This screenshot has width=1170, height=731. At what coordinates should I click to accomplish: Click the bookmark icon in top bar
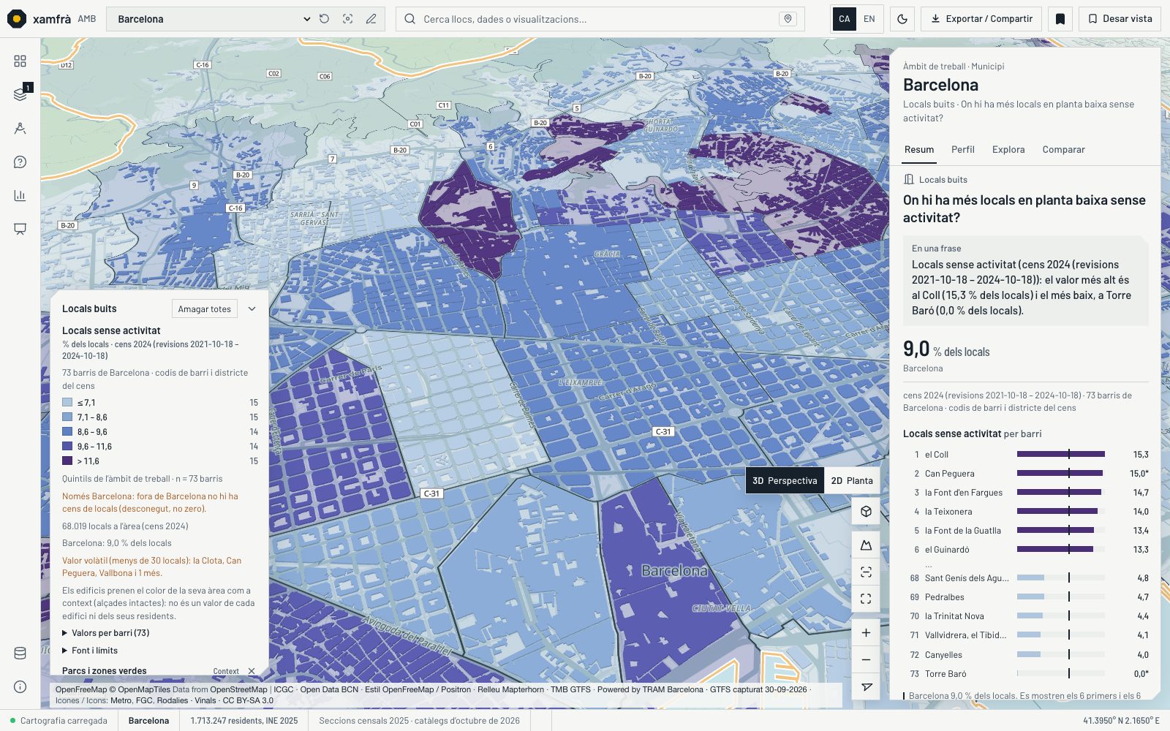[x=1060, y=19]
